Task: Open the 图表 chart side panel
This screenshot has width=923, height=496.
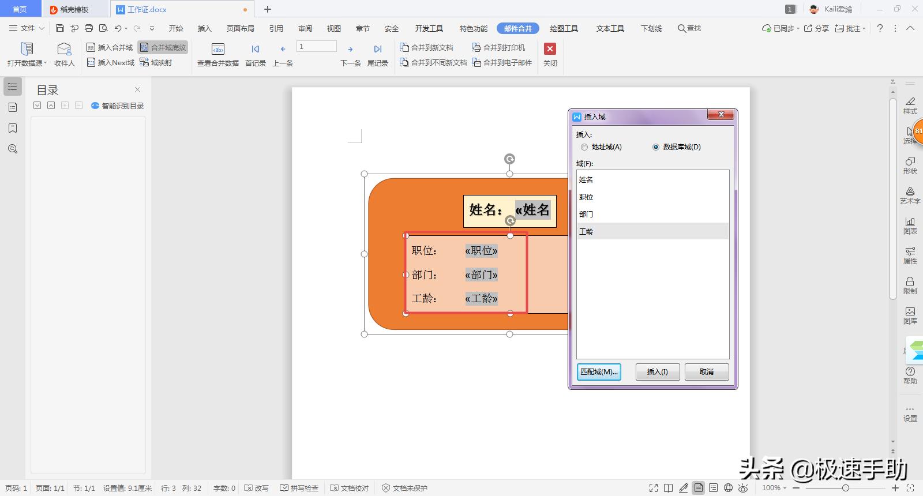Action: tap(910, 226)
